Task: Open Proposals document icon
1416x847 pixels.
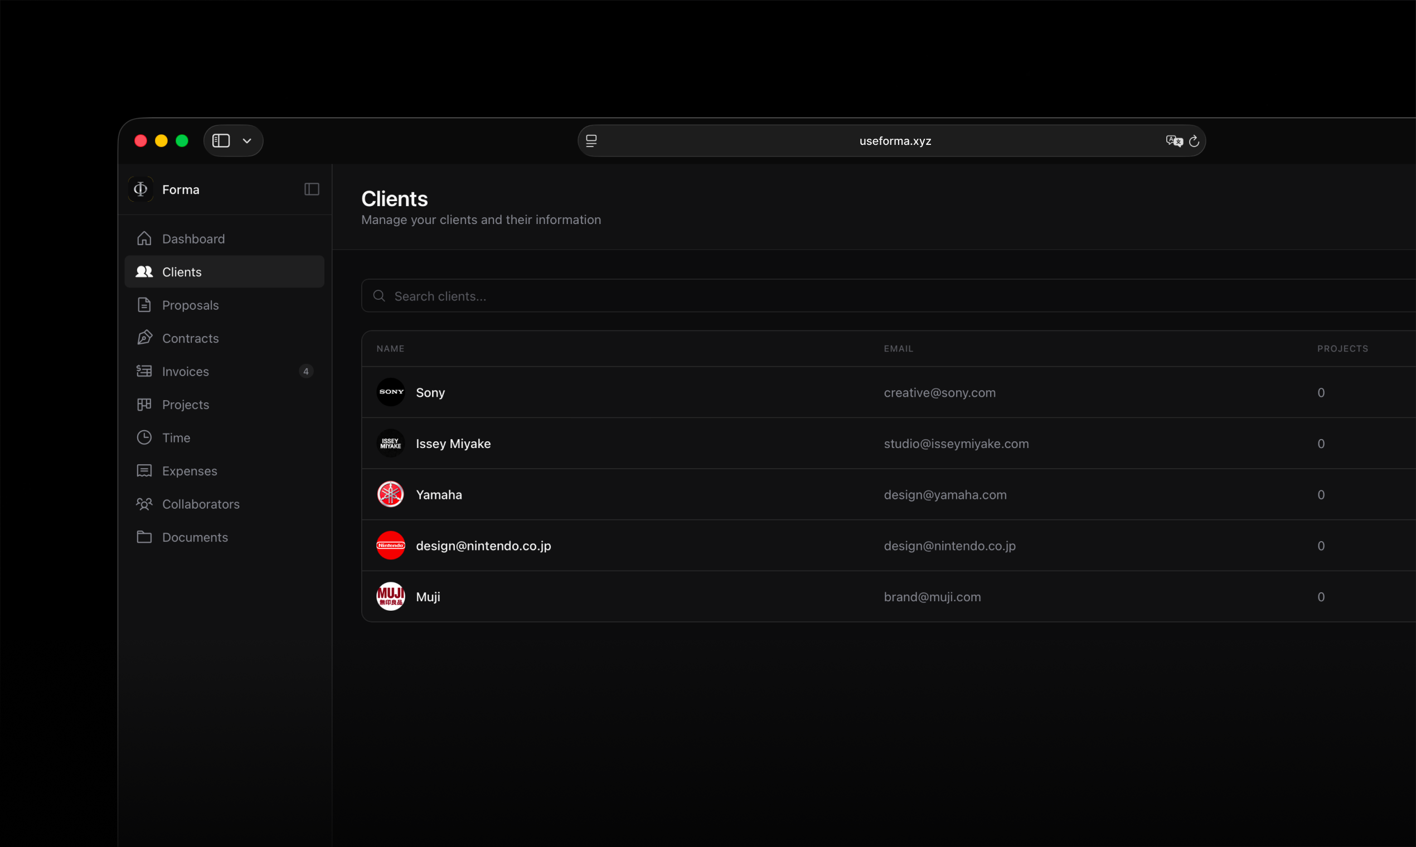Action: click(144, 305)
